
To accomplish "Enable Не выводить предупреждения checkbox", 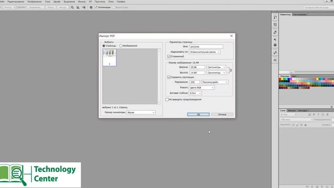I will (x=167, y=100).
